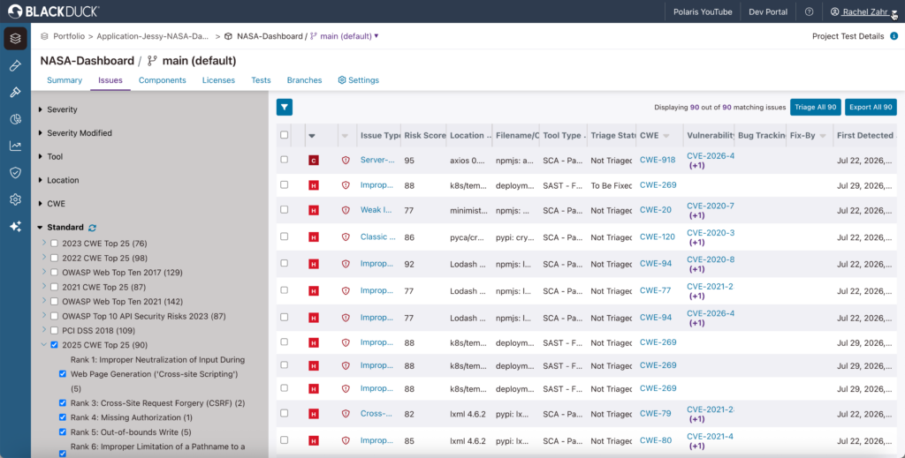Viewport: 905px width, 458px height.
Task: Open the CWE-918 link
Action: [658, 160]
